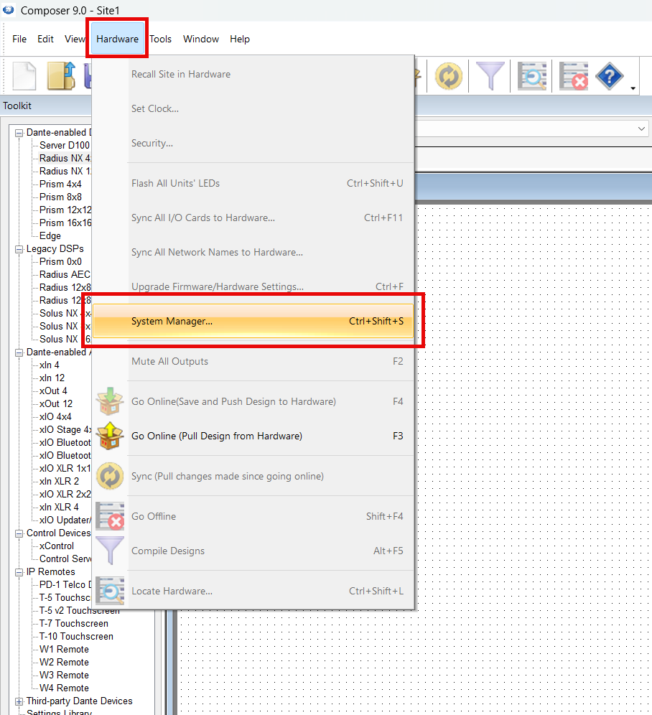The width and height of the screenshot is (652, 715).
Task: Choose Recall Site in Hardware
Action: [x=253, y=74]
